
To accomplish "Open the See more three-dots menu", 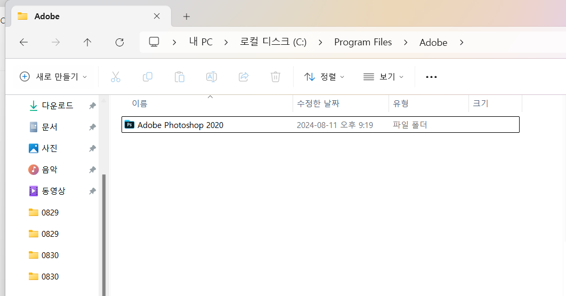I will 431,77.
